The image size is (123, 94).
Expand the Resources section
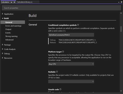pos(3,58)
